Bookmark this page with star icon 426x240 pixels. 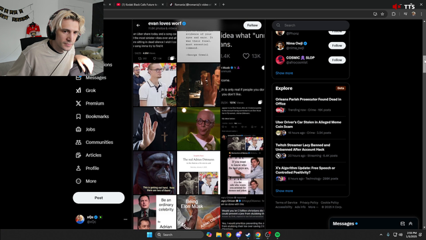pos(382,14)
